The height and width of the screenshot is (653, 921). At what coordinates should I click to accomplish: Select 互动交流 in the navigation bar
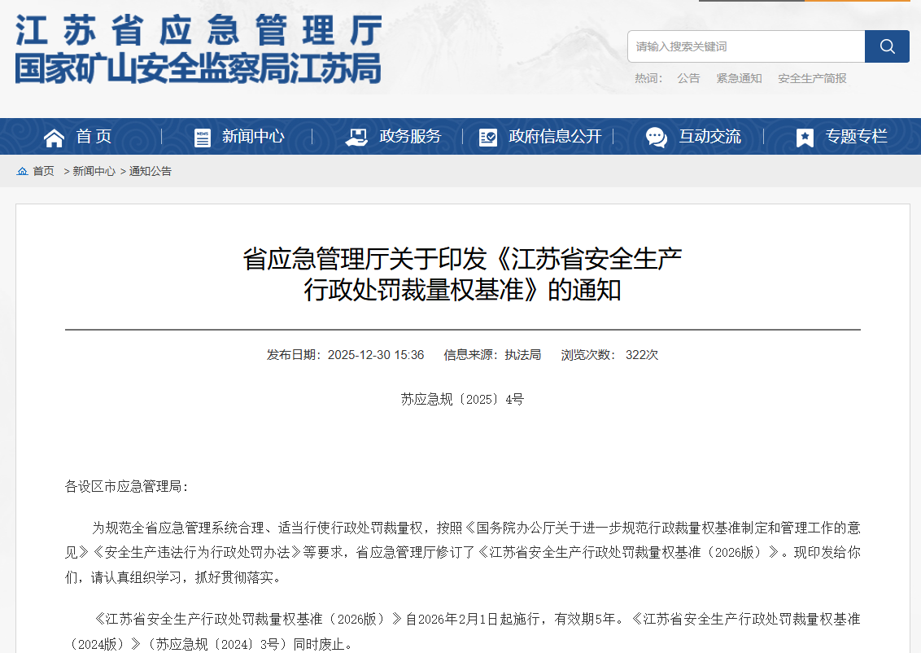(709, 137)
